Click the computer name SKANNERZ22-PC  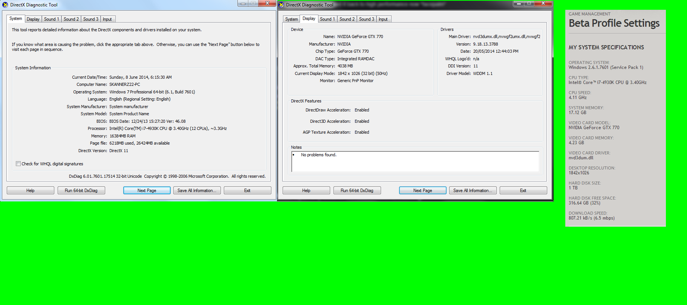[x=125, y=85]
